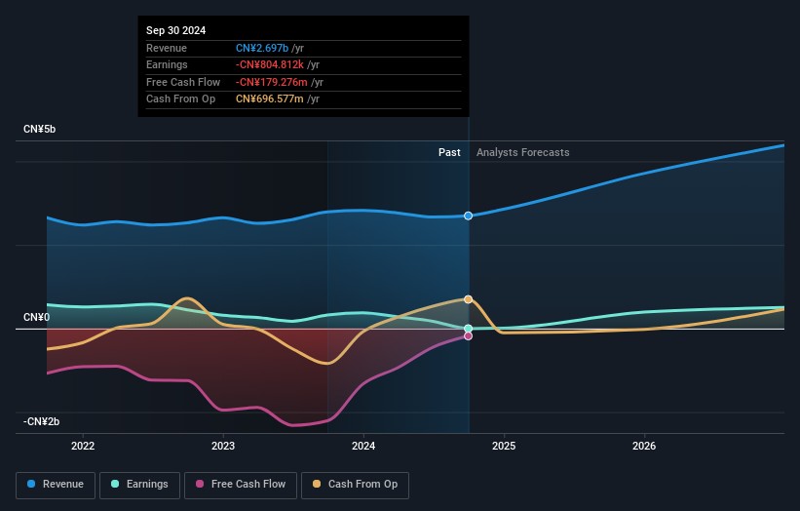Click the Sep 30 2024 tooltip date
800x511 pixels.
click(176, 30)
